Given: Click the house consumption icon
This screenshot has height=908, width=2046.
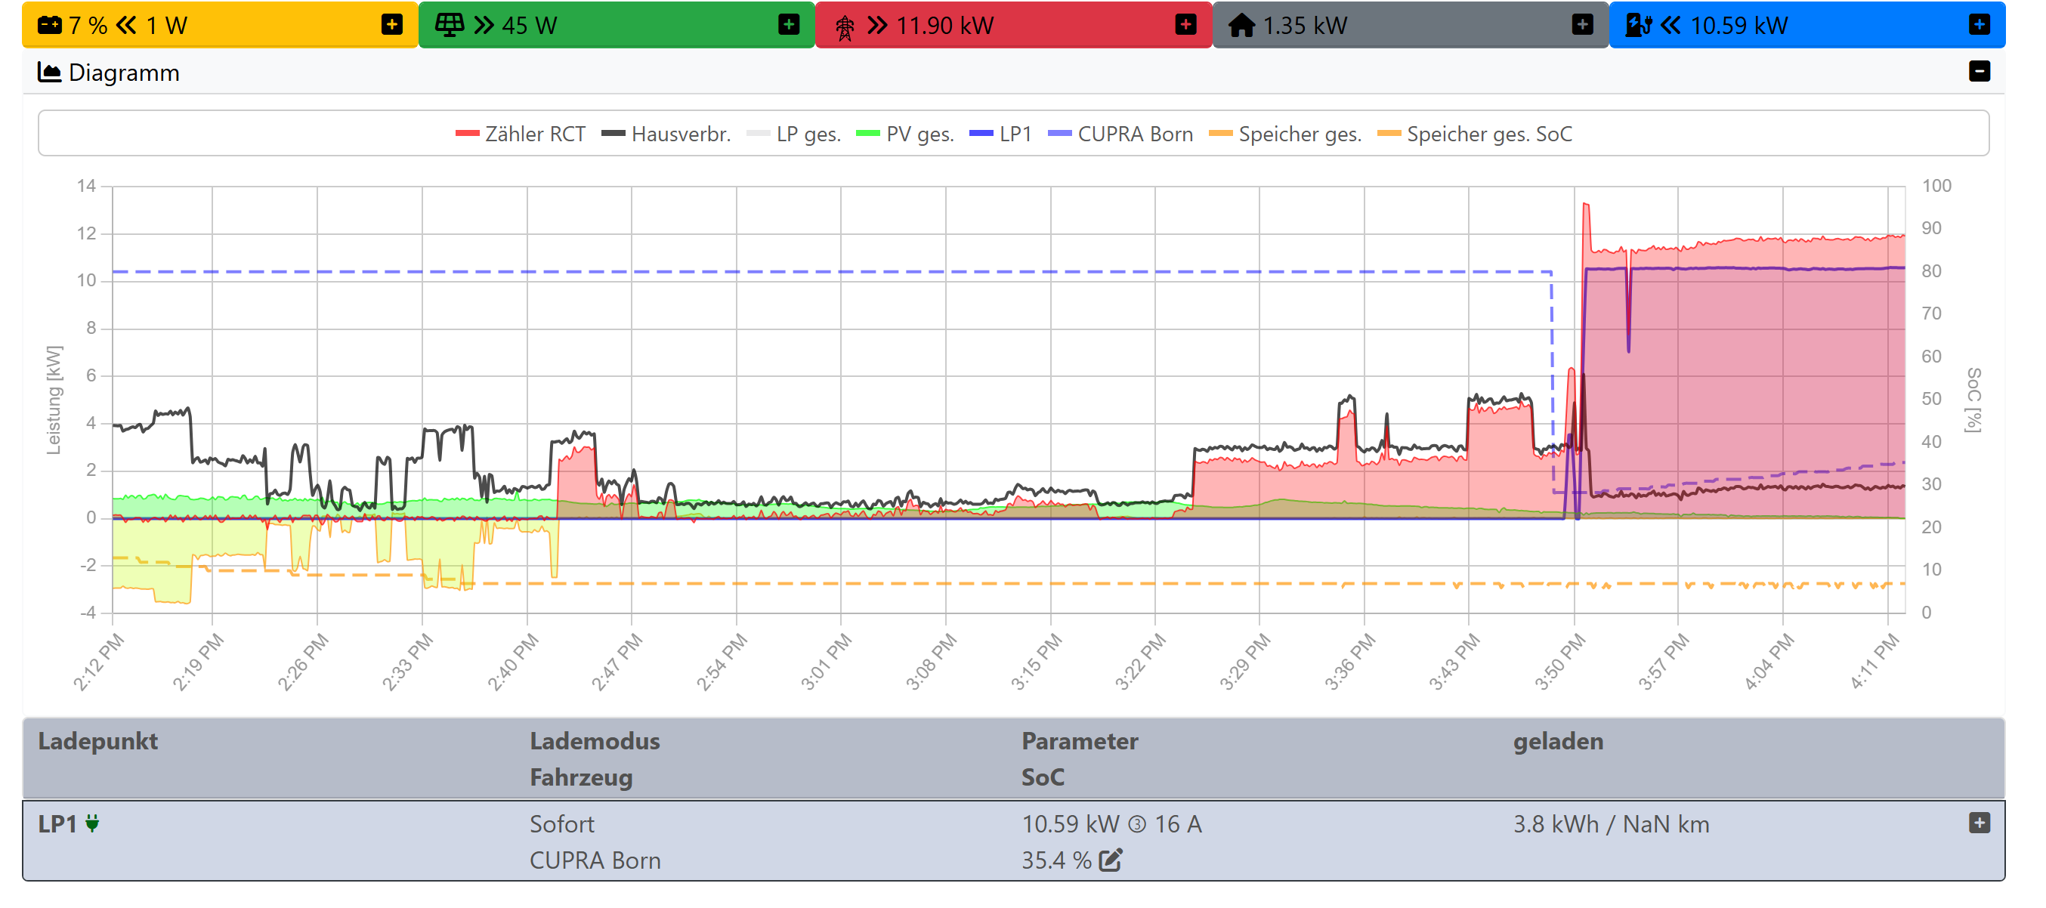Looking at the screenshot, I should (x=1241, y=26).
